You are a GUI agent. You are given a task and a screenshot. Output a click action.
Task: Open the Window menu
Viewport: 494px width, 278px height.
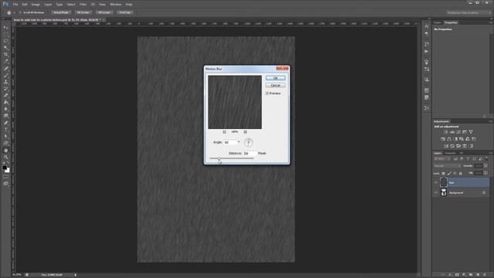116,5
